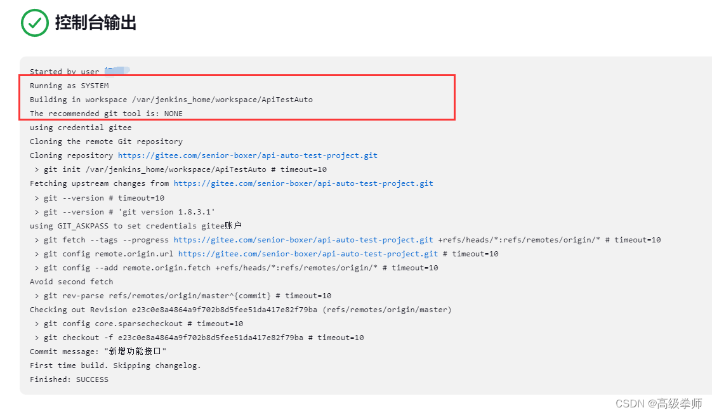Click the 'git rev-parse refs/remotes/origin/master' line
The width and height of the screenshot is (712, 415).
[x=183, y=296]
